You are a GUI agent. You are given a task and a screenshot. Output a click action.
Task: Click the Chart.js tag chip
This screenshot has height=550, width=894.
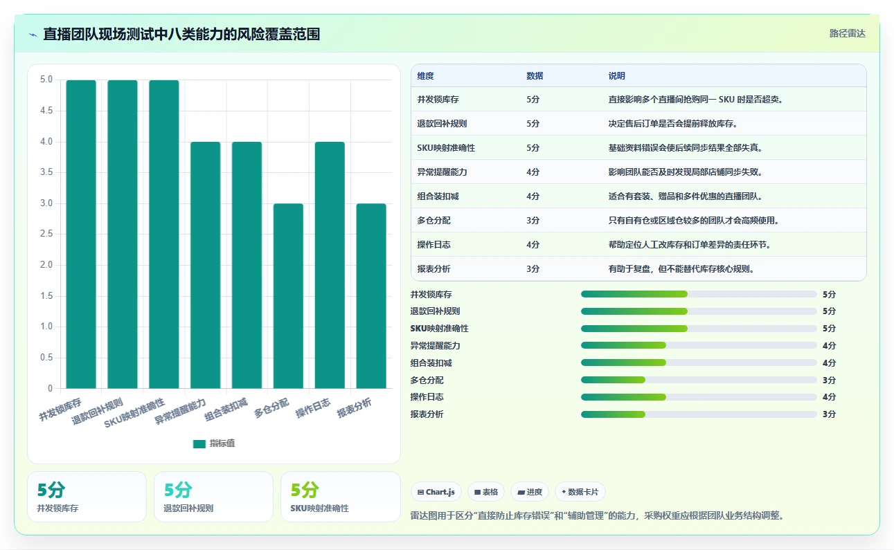point(436,492)
